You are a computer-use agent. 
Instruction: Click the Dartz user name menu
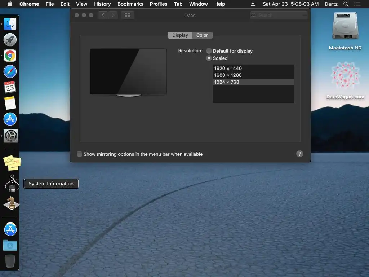(x=331, y=4)
